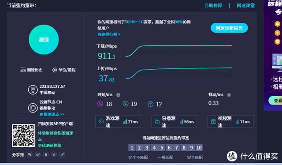
Task: Click the info icon next to 时延/ms
Action: [118, 95]
